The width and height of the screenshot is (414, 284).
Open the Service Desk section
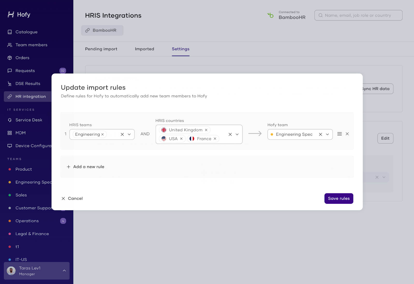(29, 120)
